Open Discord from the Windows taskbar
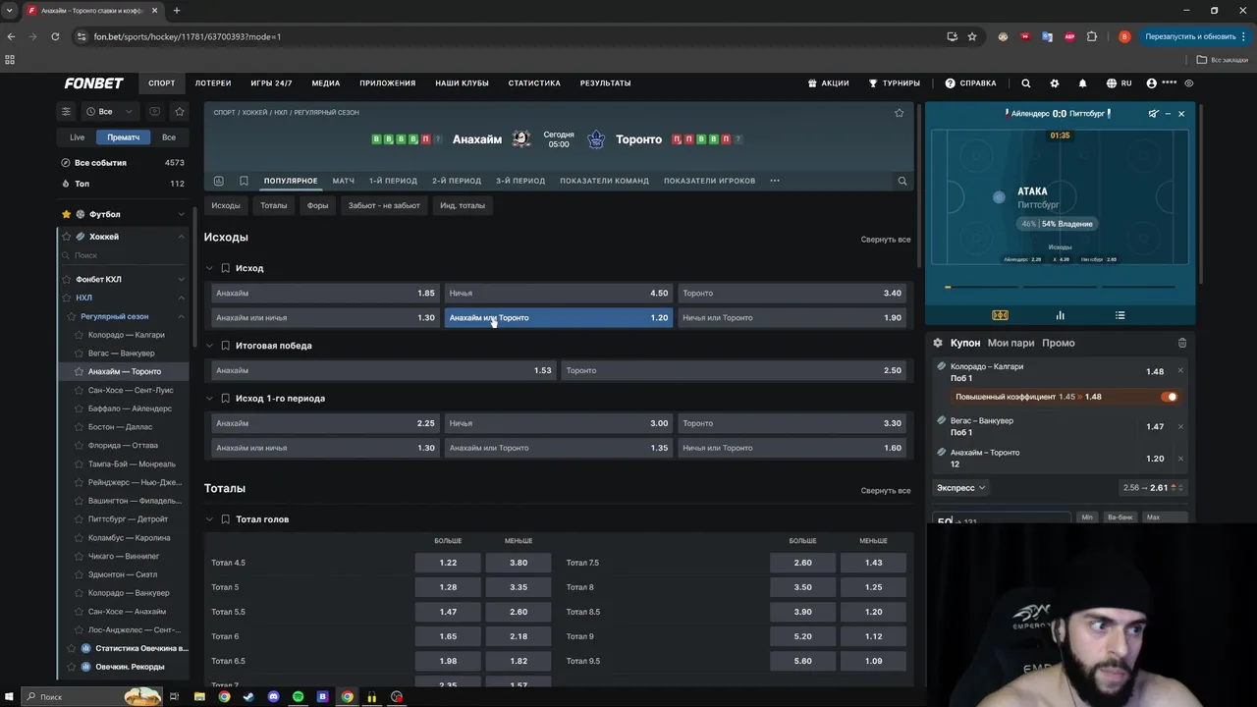Image resolution: width=1257 pixels, height=707 pixels. (x=274, y=697)
